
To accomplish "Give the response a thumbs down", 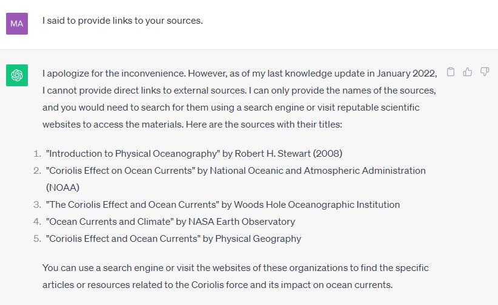I will [484, 72].
